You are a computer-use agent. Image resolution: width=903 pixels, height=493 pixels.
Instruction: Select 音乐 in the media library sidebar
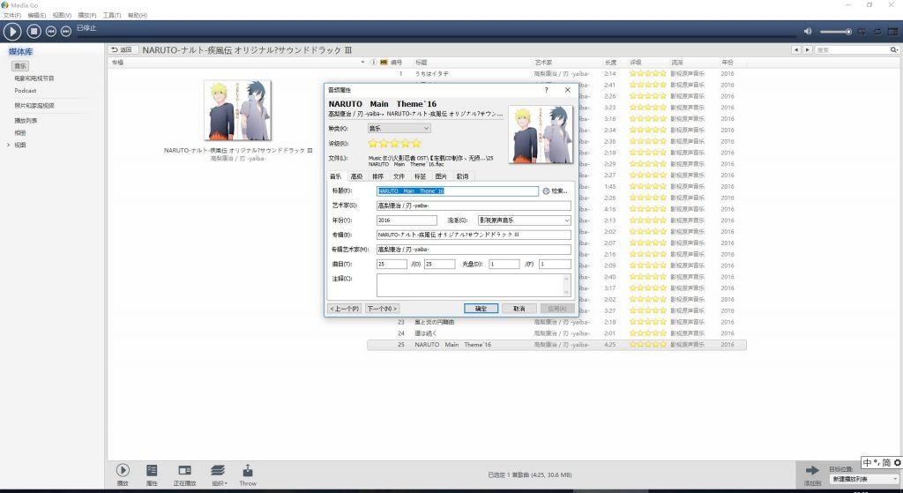point(20,65)
